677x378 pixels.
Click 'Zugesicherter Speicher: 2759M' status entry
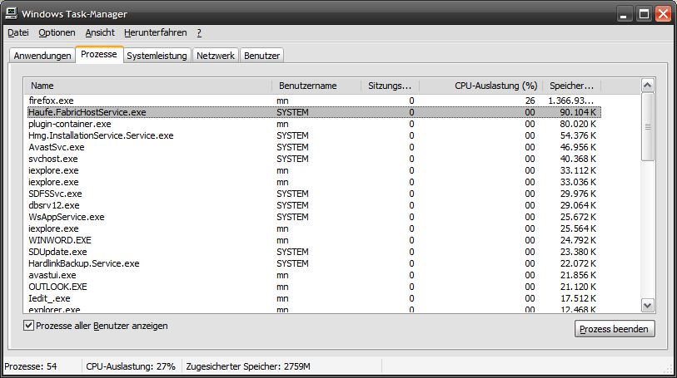[x=248, y=366]
